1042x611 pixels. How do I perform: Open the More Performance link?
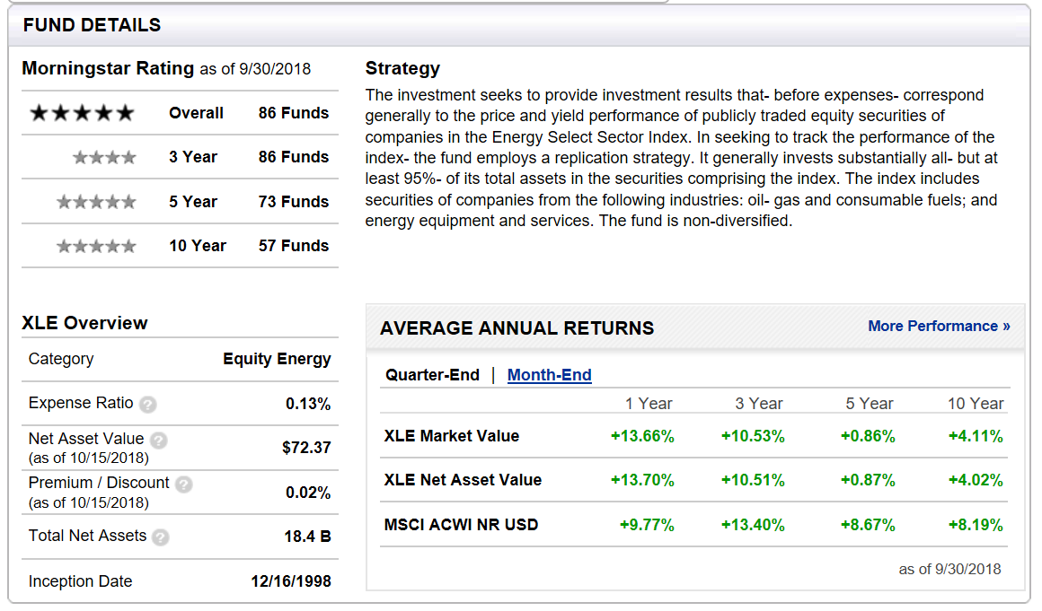coord(937,327)
